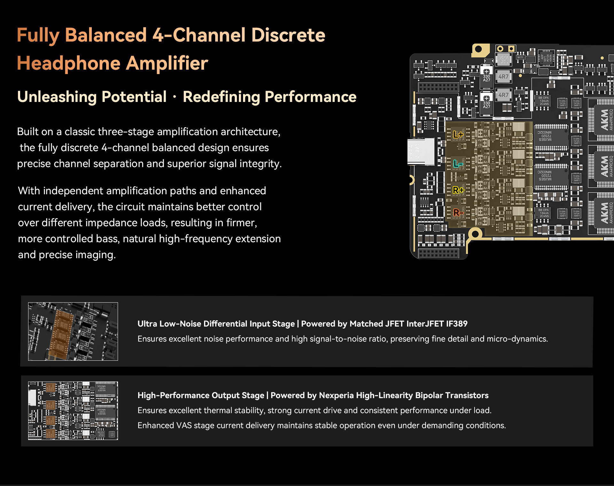Open the JFET input stage thumbnail
This screenshot has width=614, height=486.
pos(73,331)
